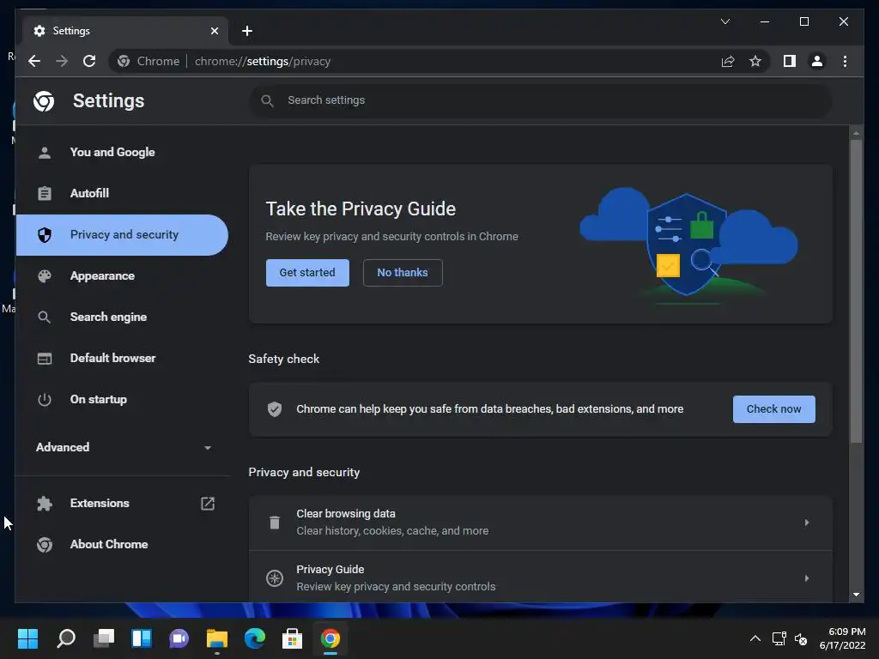Bookmark this tab with the star icon

(x=755, y=61)
